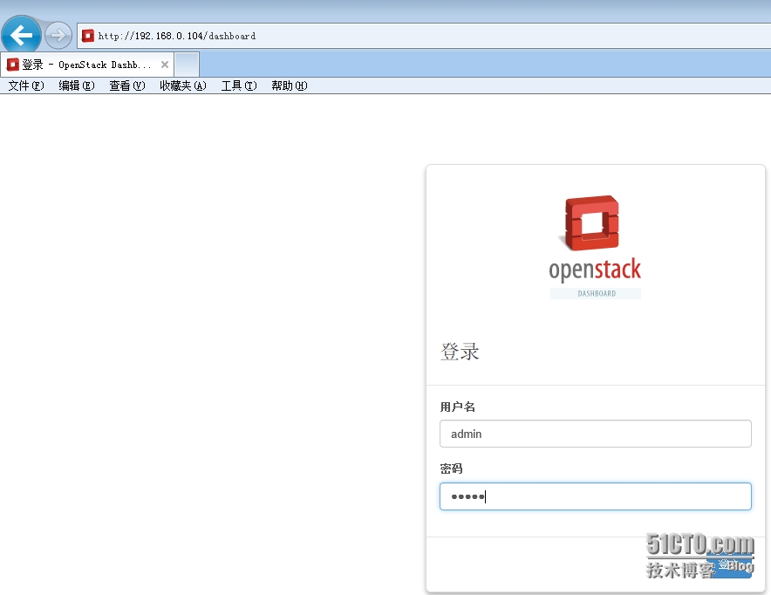Click the OpenStack favicon on the browser tab
The width and height of the screenshot is (771, 595).
(13, 63)
